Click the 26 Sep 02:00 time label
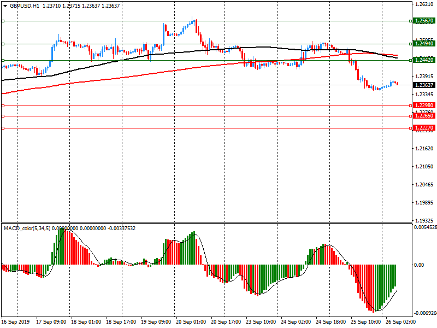 (x=400, y=322)
